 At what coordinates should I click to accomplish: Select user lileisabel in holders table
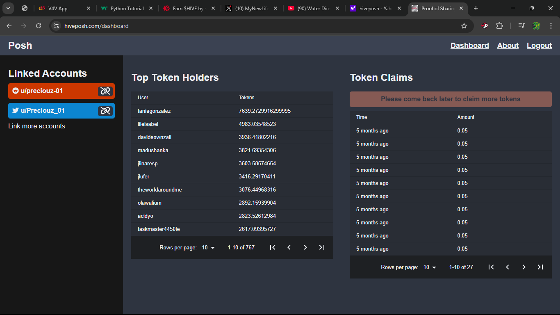[x=148, y=124]
